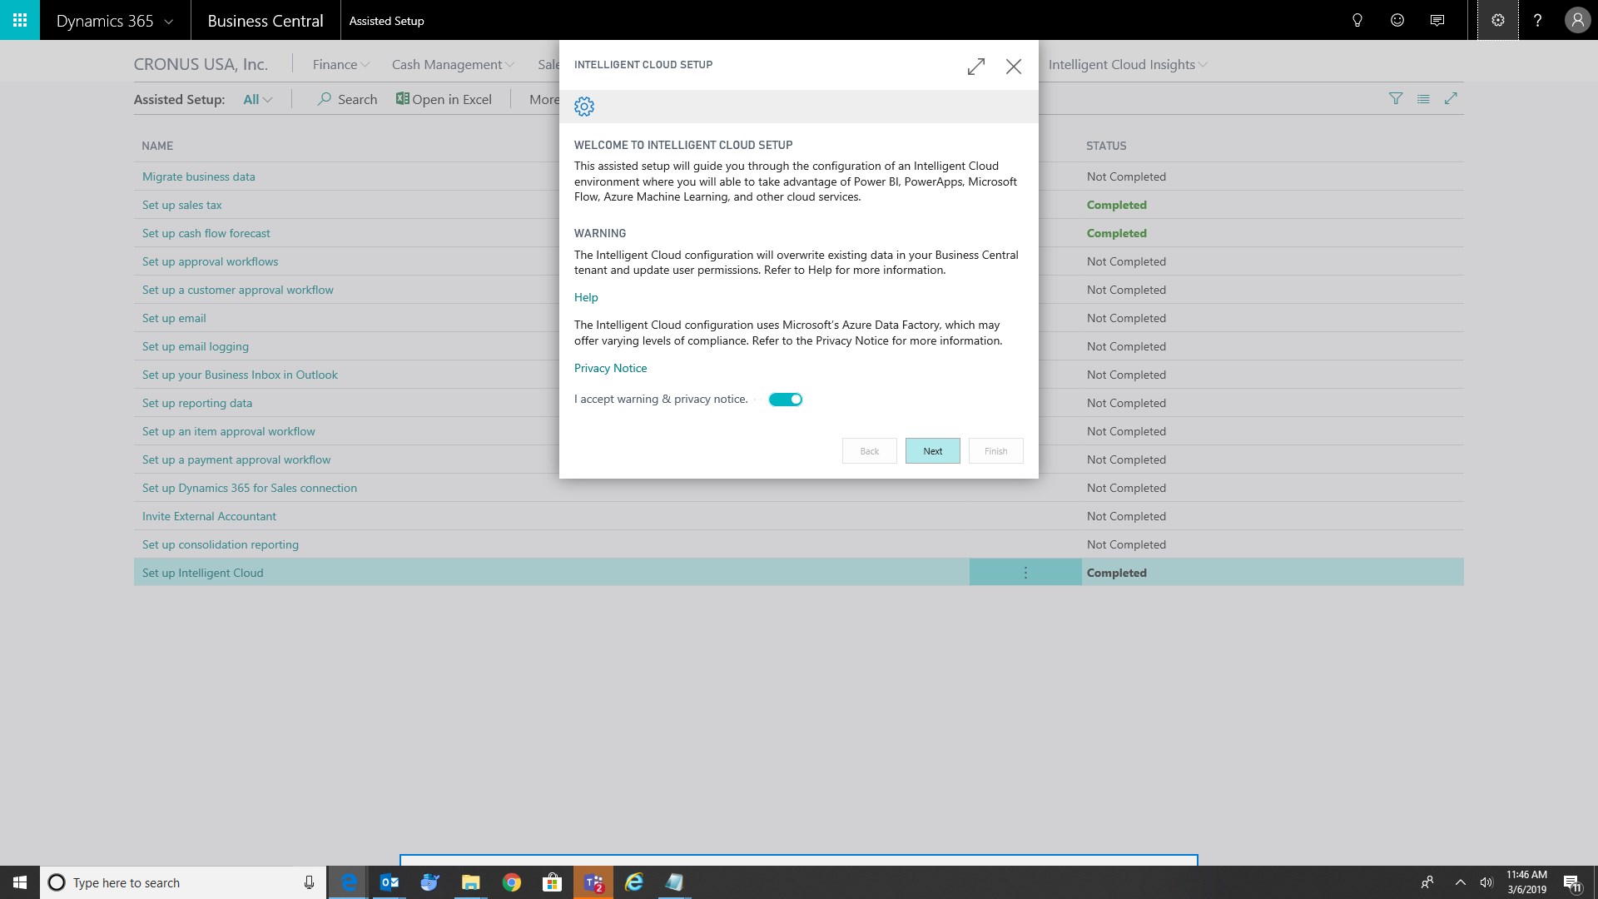Expand Intelligent Cloud Insights menu

pyautogui.click(x=1128, y=64)
